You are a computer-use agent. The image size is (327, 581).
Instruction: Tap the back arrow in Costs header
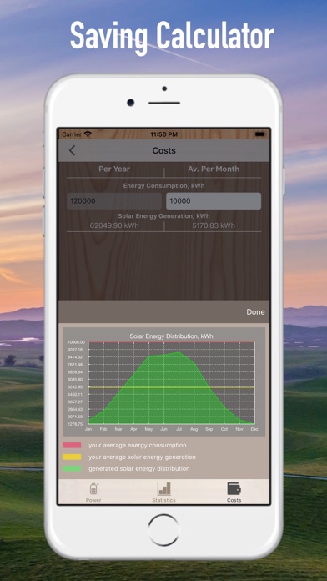click(72, 150)
